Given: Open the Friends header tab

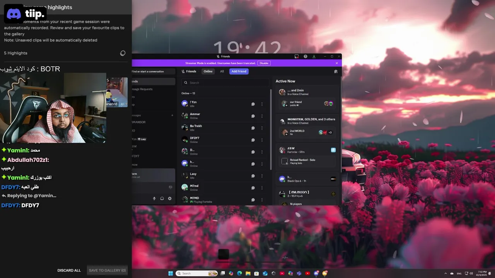Looking at the screenshot, I should coord(189,71).
